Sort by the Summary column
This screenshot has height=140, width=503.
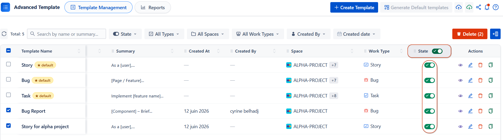pyautogui.click(x=172, y=51)
